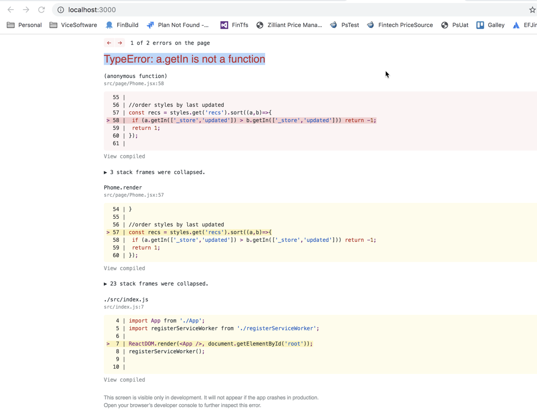Open src/index.js:7 source link
The height and width of the screenshot is (412, 537).
coord(123,307)
